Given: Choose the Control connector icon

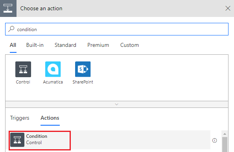Looking at the screenshot, I should 23,69.
